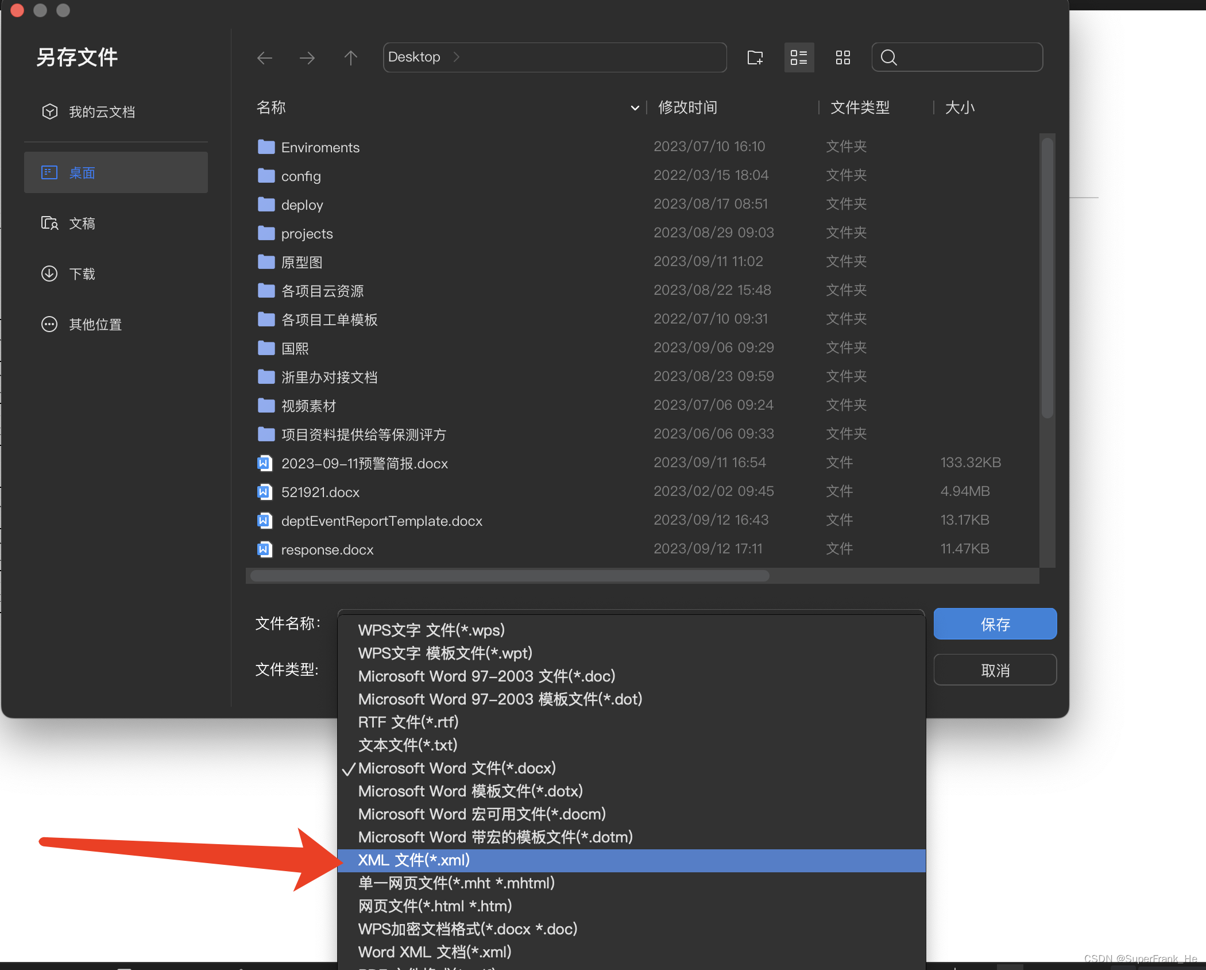1206x970 pixels.
Task: Click the back navigation arrow
Action: pyautogui.click(x=265, y=57)
